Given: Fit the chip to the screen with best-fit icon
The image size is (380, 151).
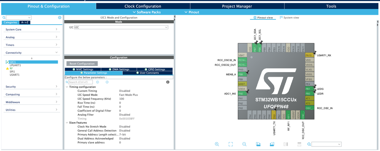Looking at the screenshot, I should (231, 144).
